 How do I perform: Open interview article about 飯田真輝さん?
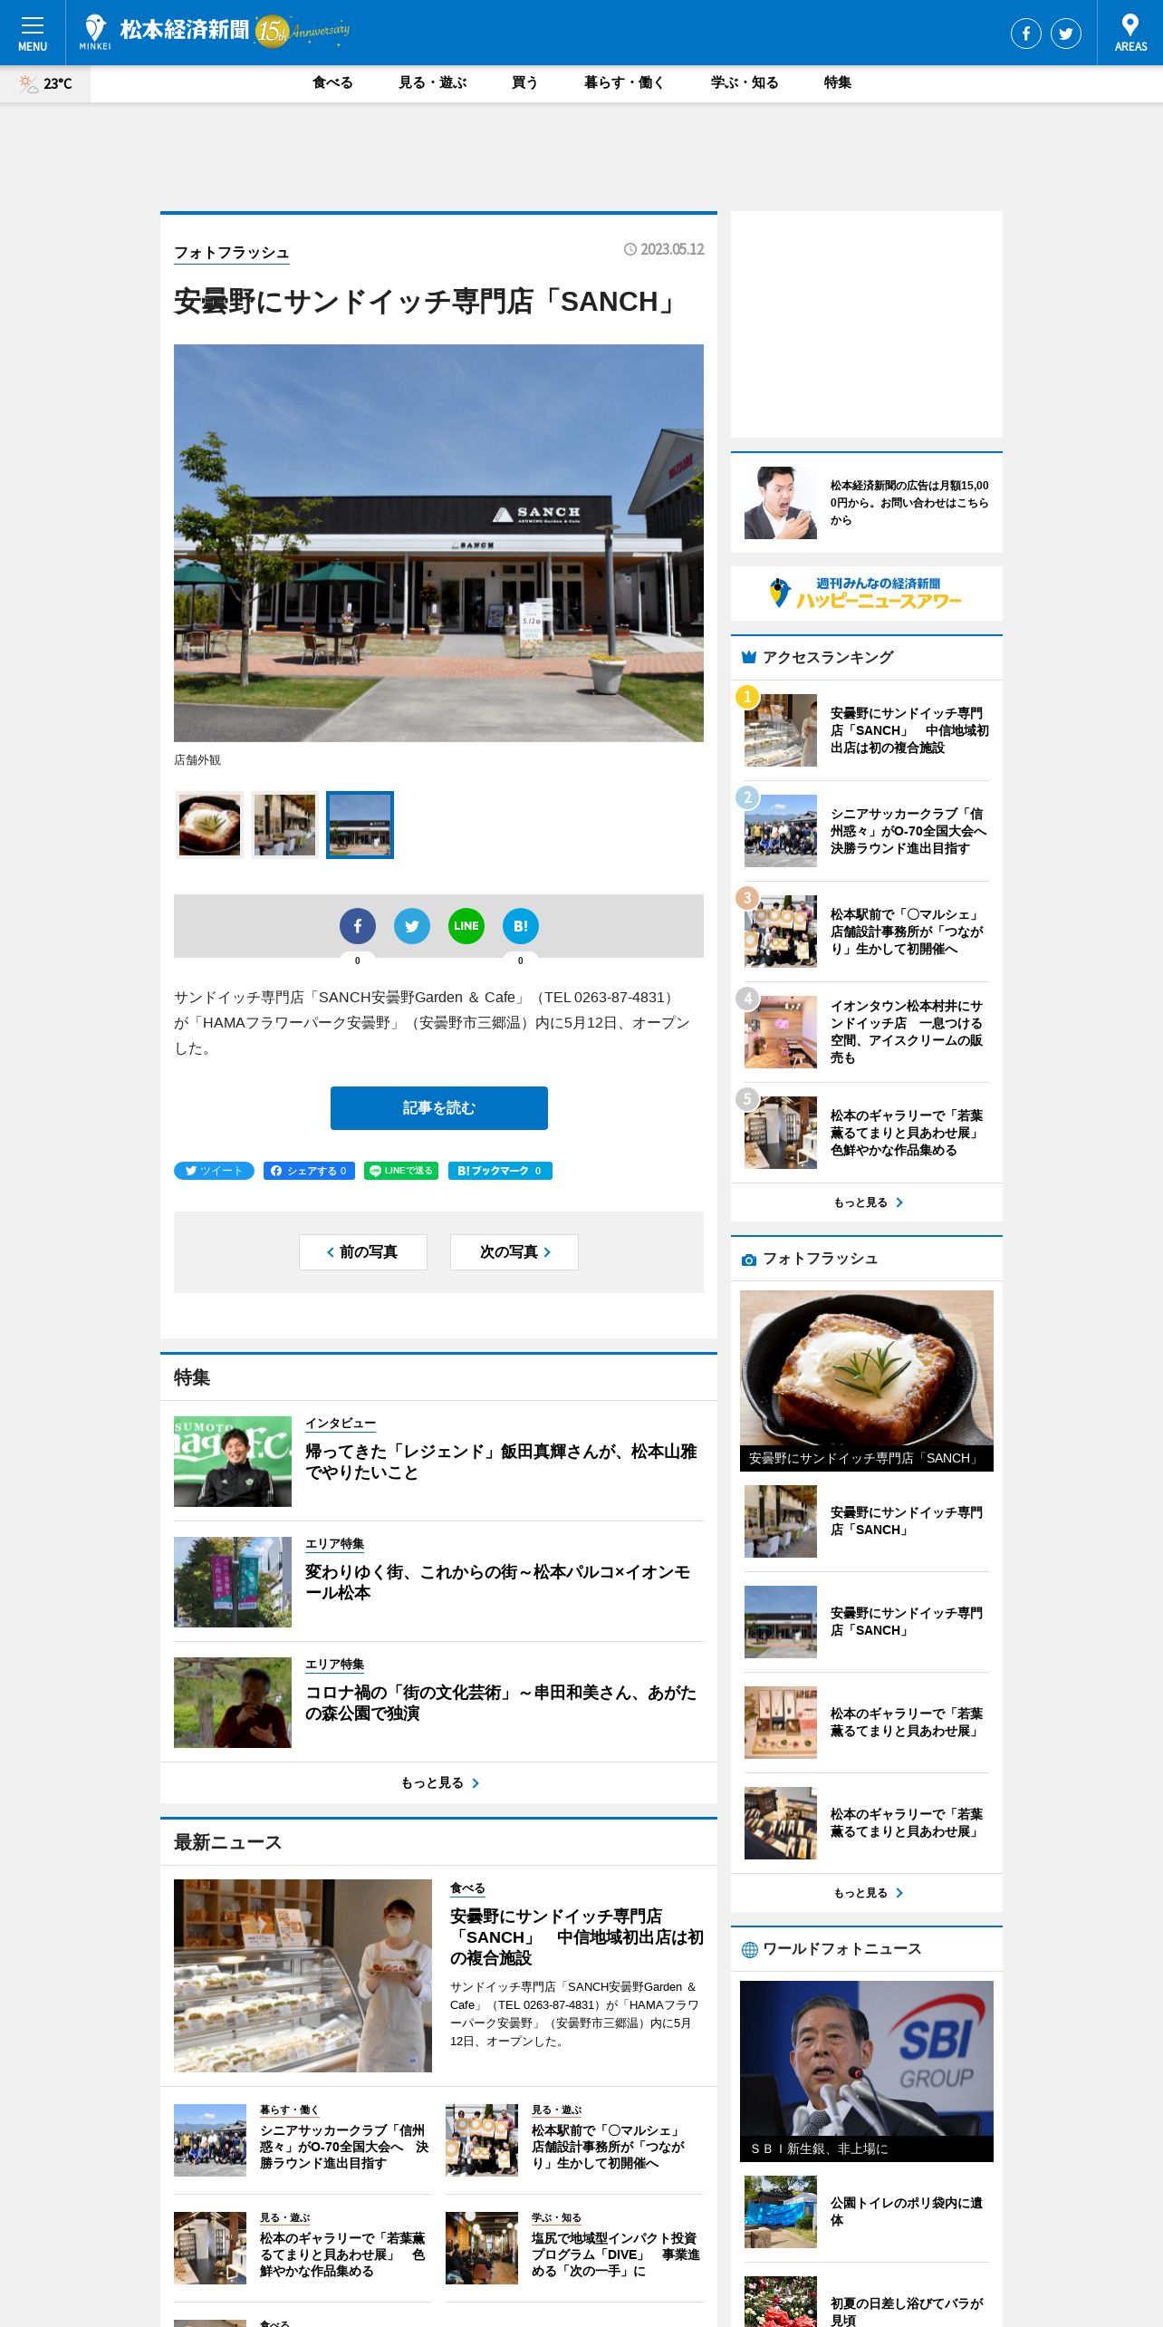pos(501,1462)
